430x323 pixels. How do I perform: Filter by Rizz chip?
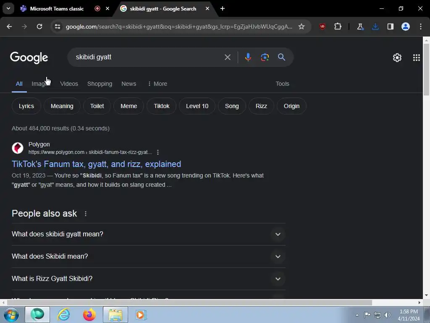261,106
